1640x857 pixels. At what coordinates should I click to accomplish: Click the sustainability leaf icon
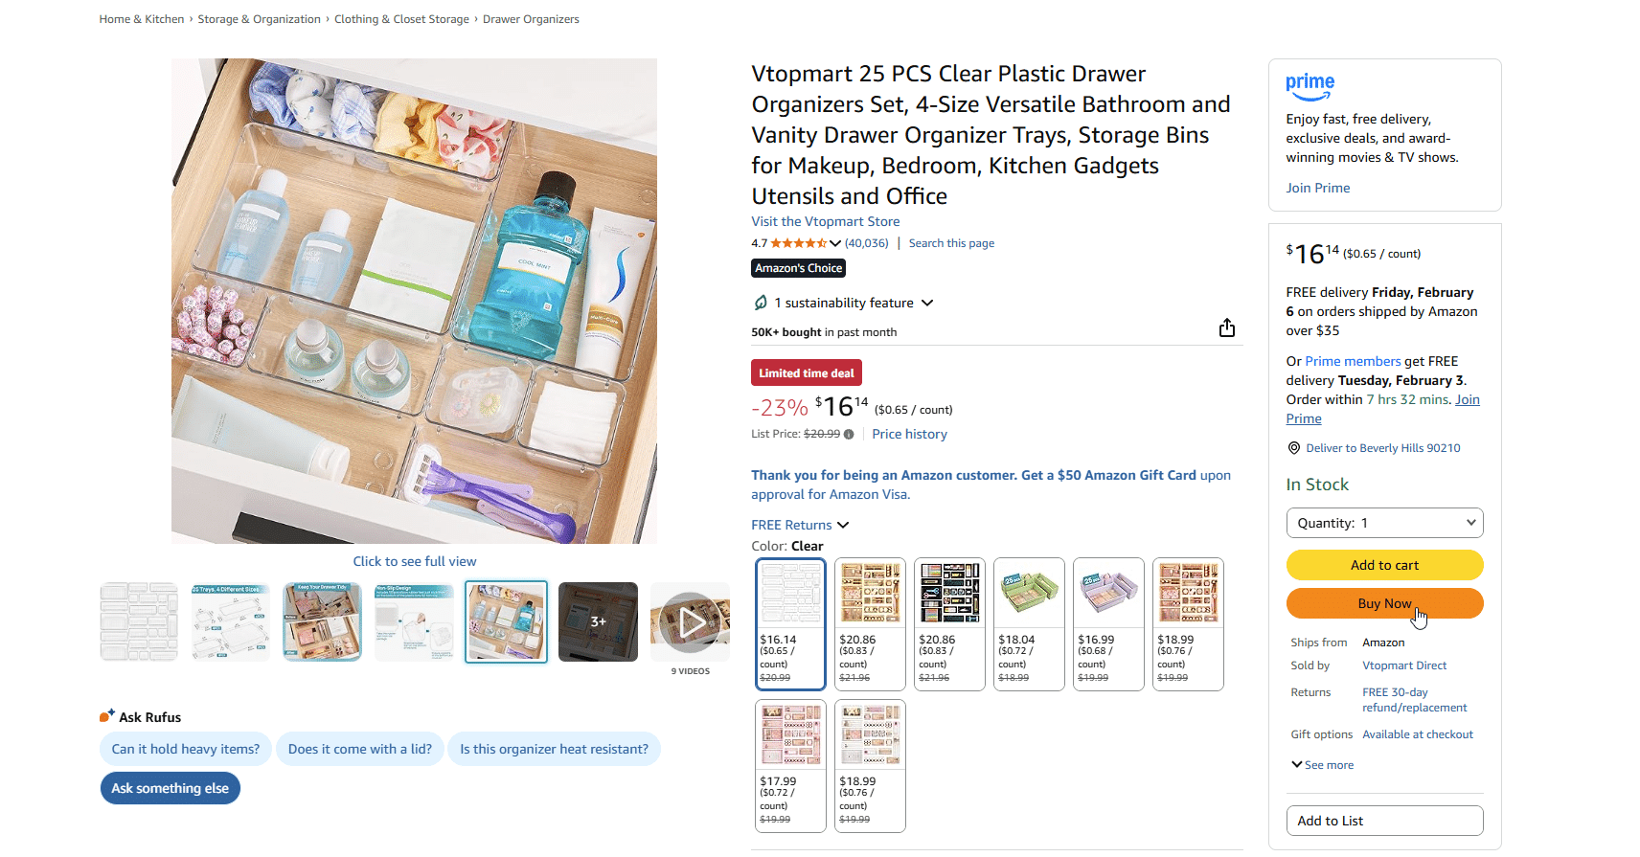(761, 303)
